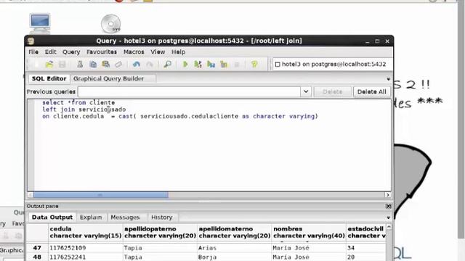Run the query with the green play icon

coord(185,65)
